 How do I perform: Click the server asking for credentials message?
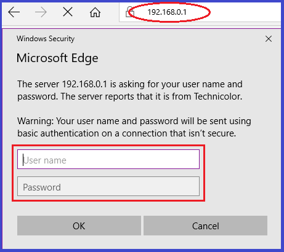(130, 90)
